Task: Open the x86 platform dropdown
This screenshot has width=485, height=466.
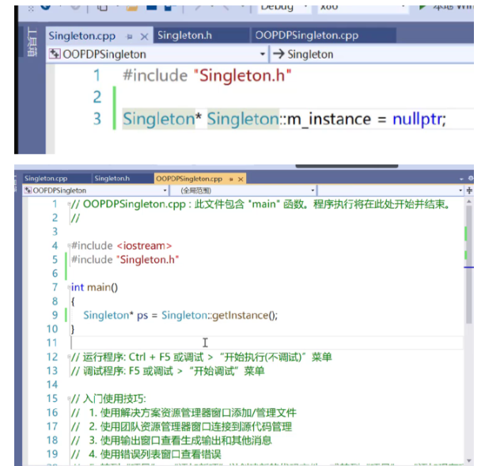Action: click(362, 8)
